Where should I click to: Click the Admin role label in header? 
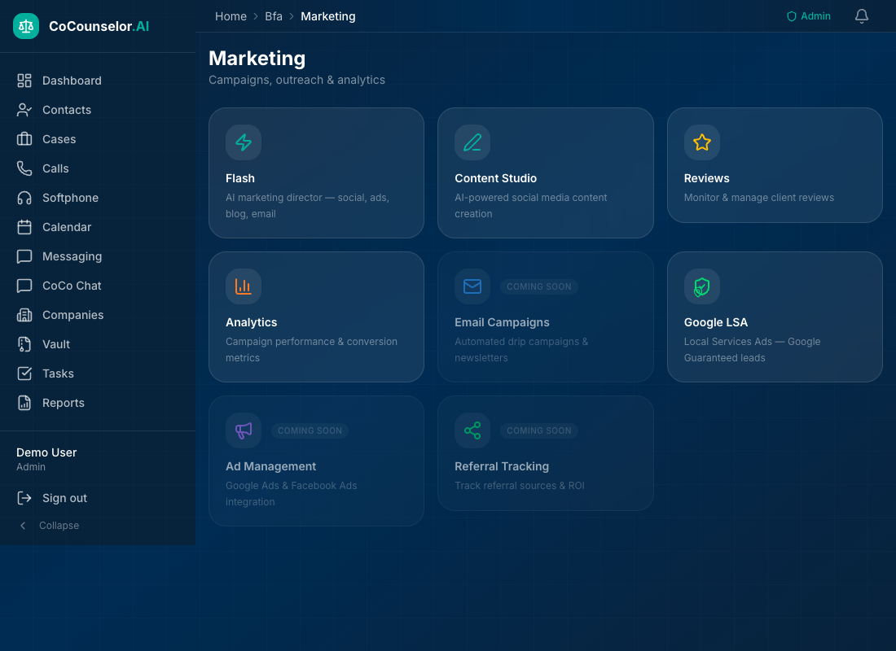click(x=815, y=16)
